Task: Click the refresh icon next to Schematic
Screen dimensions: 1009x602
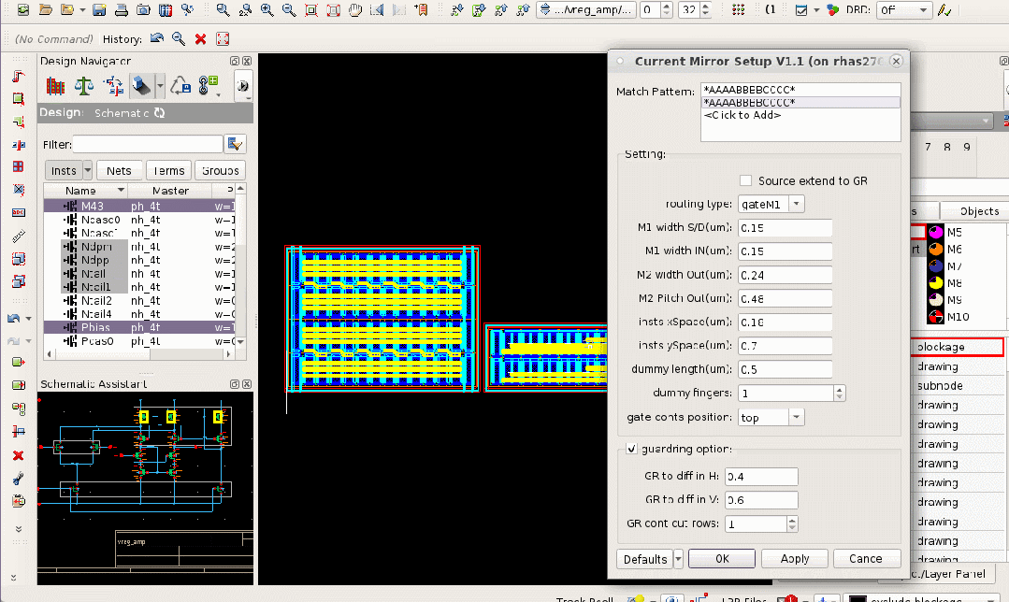Action: (x=160, y=112)
